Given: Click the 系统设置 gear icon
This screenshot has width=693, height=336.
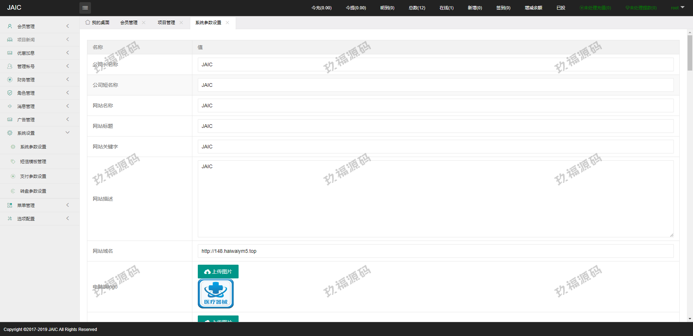Looking at the screenshot, I should pos(10,133).
